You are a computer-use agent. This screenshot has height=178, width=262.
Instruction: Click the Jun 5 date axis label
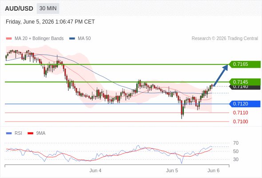click(172, 170)
